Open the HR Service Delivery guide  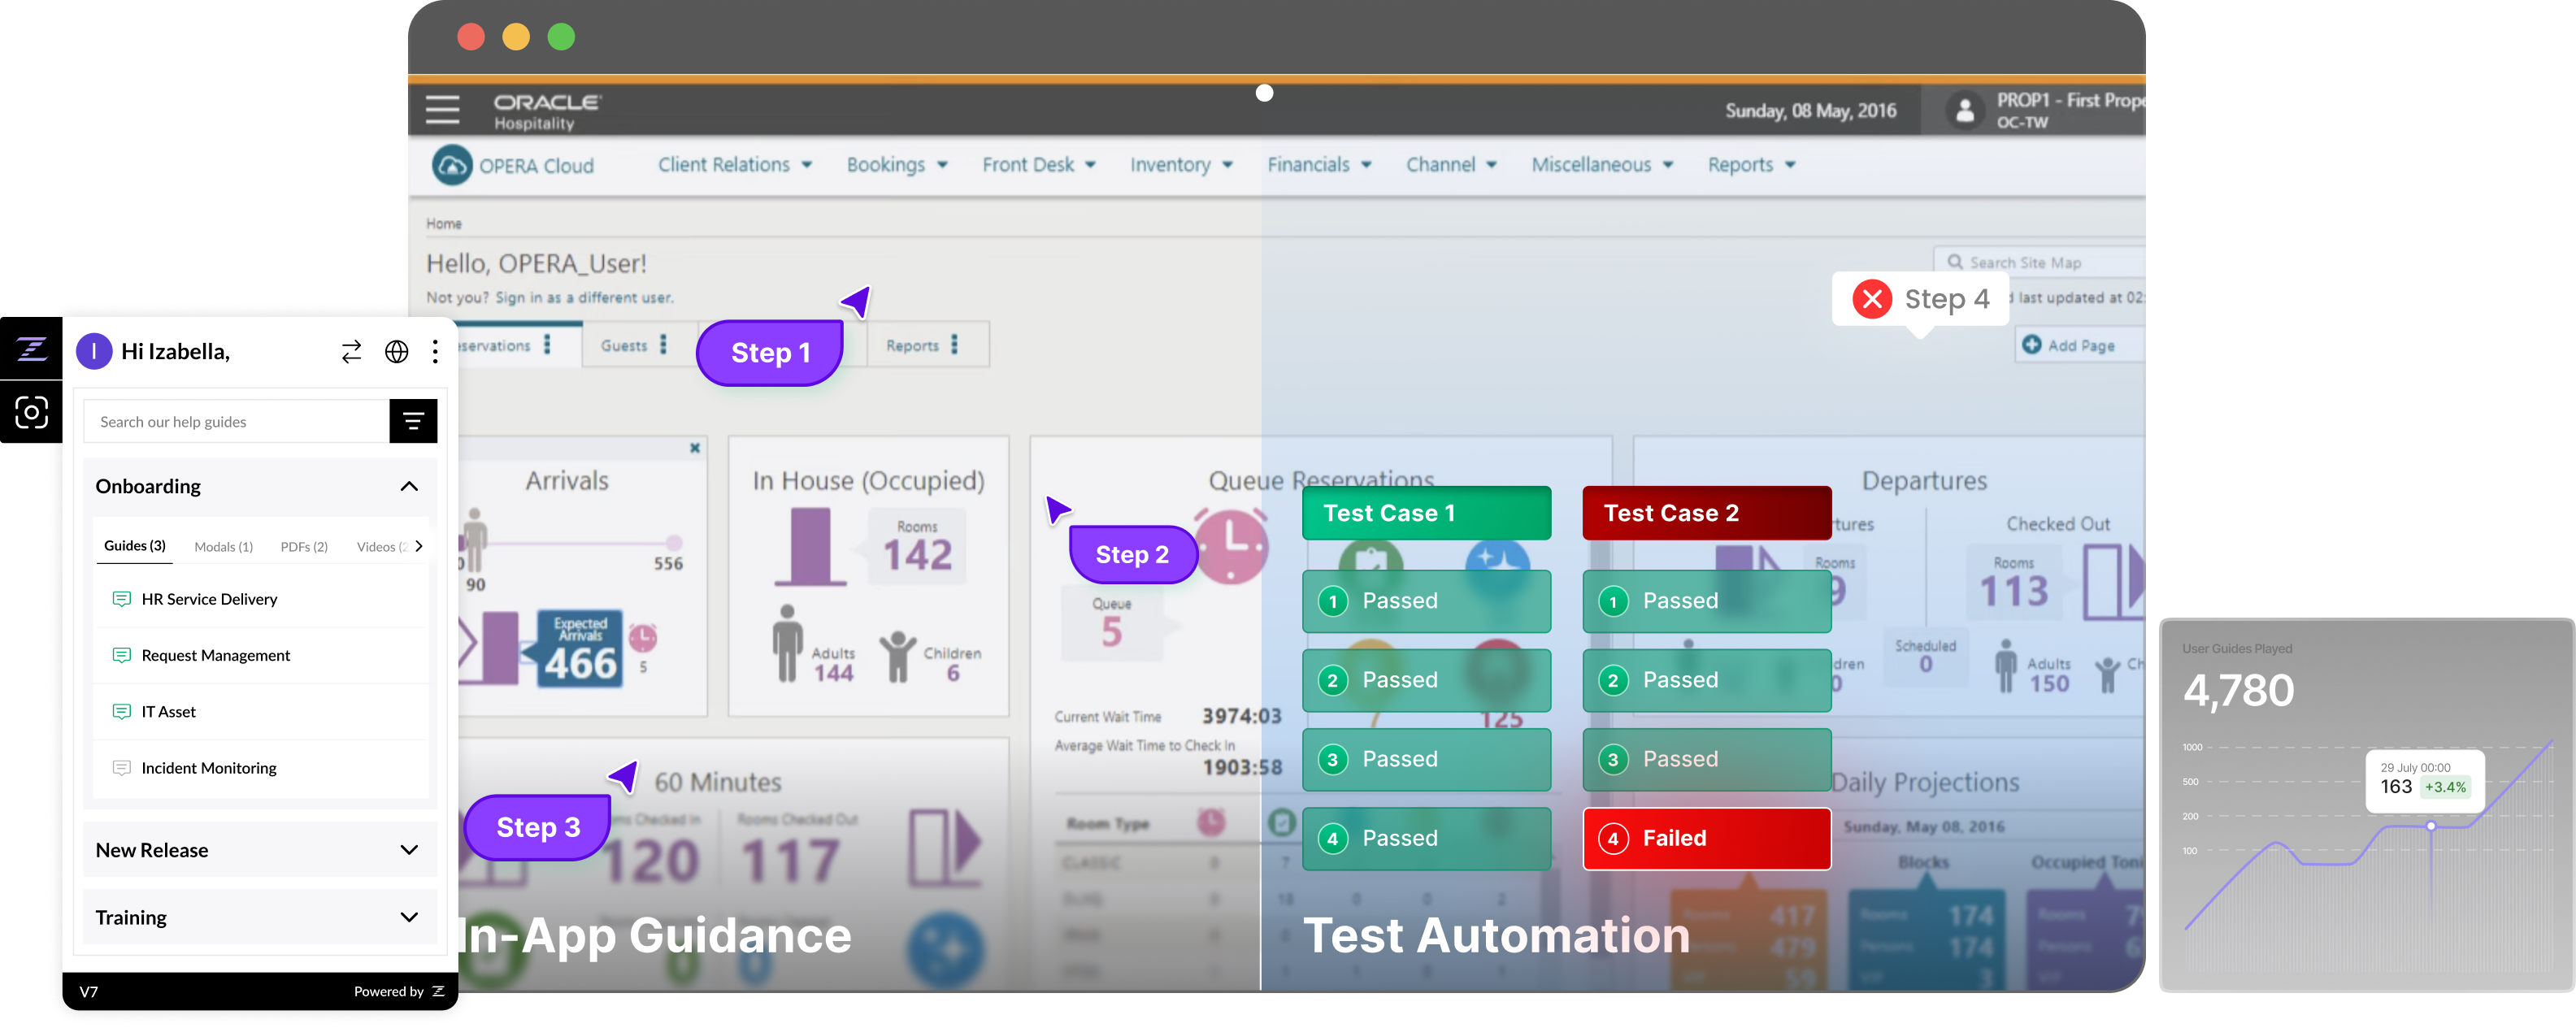click(x=209, y=599)
